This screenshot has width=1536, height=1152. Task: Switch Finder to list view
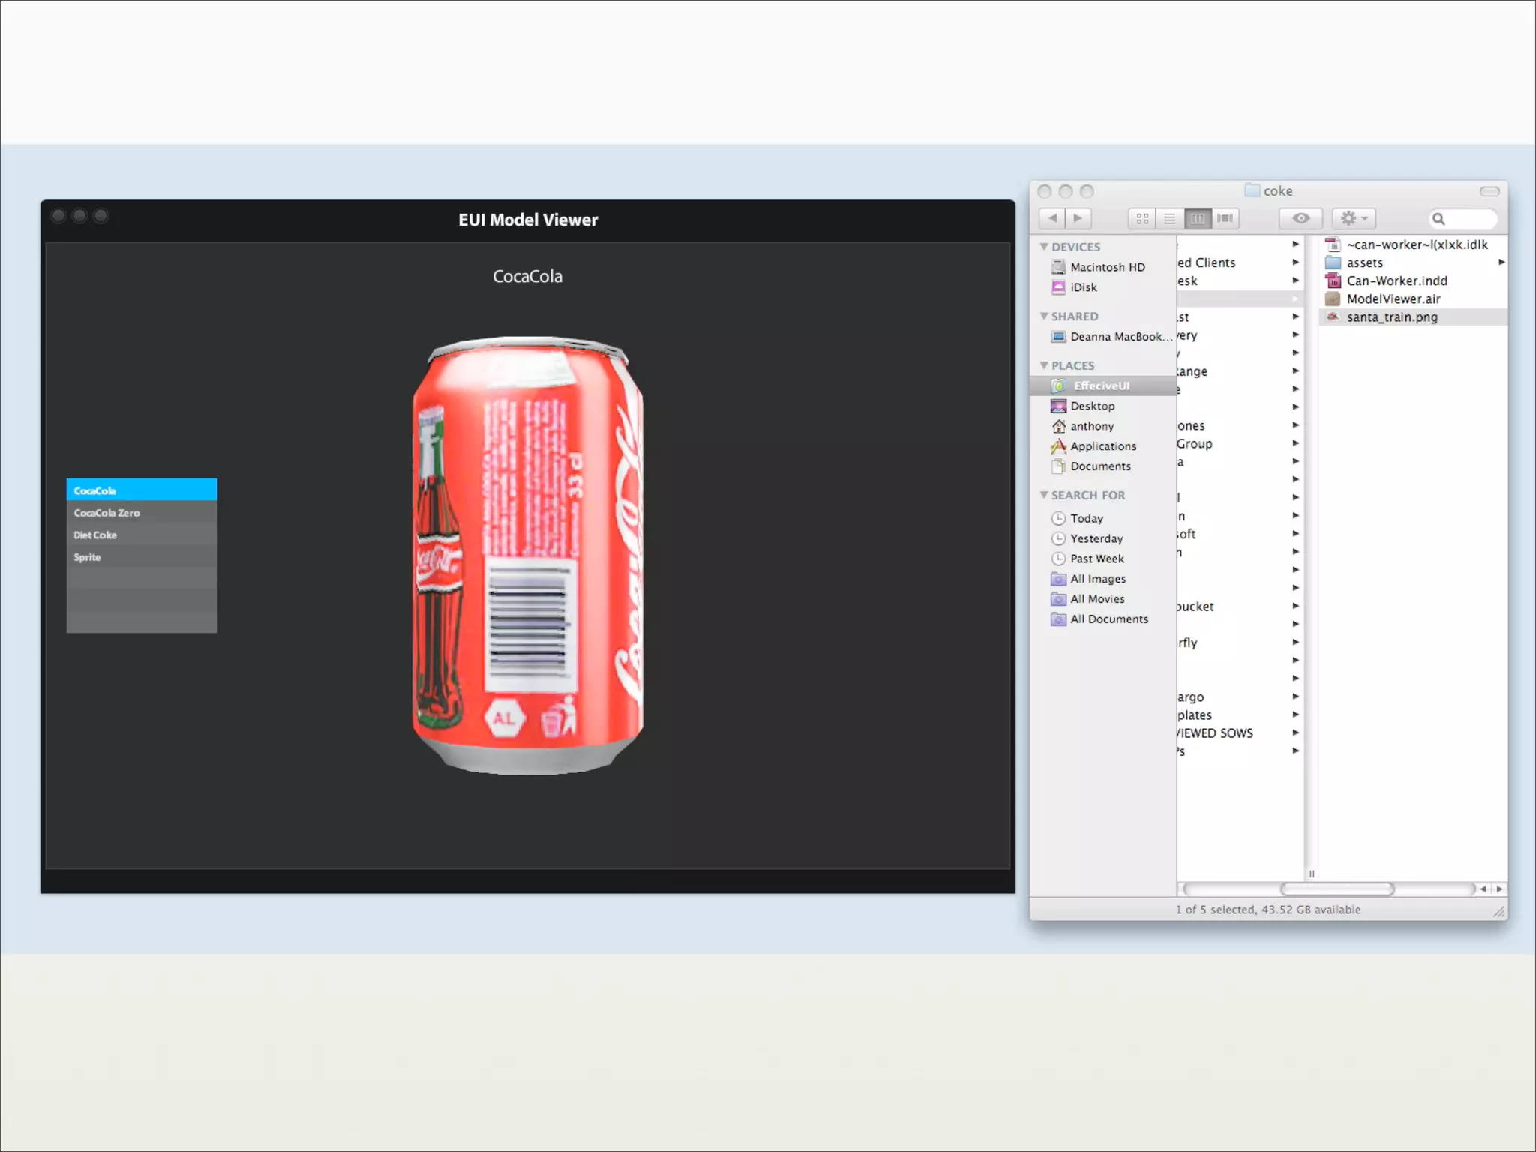pos(1170,219)
